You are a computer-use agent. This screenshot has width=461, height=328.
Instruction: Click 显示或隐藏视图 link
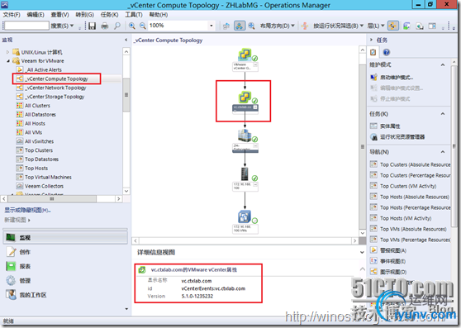click(27, 210)
